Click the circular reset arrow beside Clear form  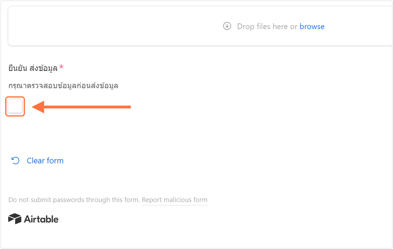(x=15, y=160)
